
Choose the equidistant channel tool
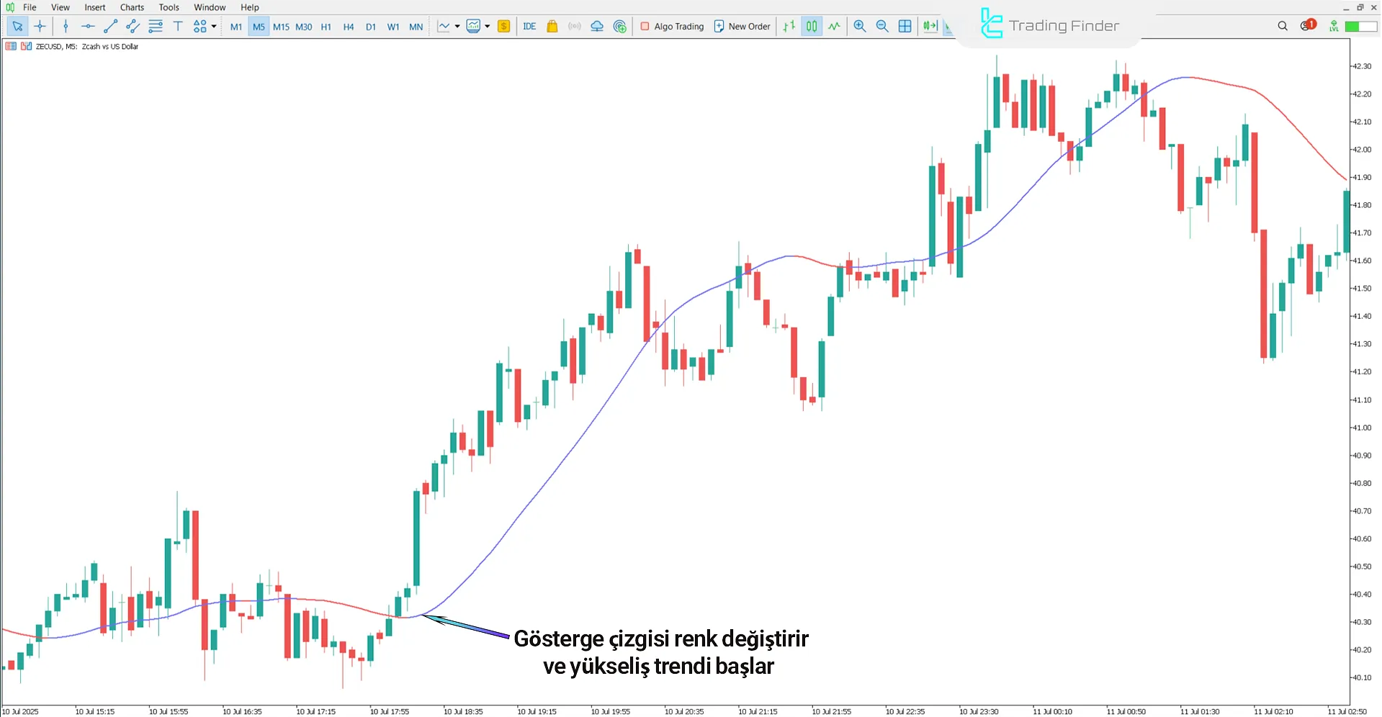pyautogui.click(x=133, y=27)
